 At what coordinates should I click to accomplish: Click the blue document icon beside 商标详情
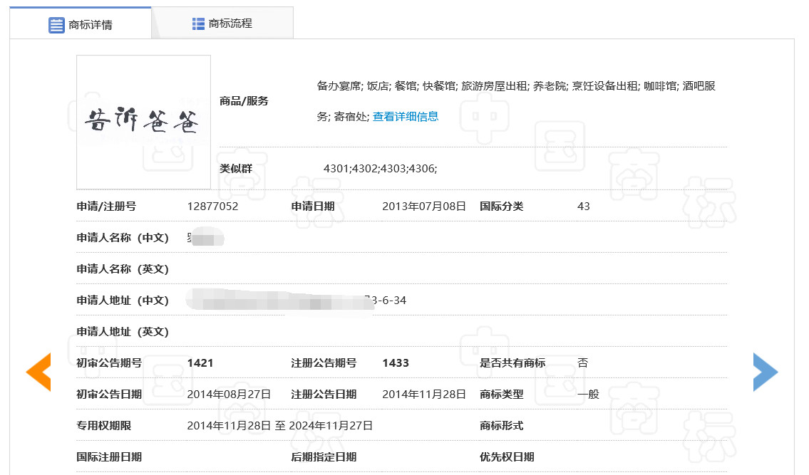click(56, 25)
